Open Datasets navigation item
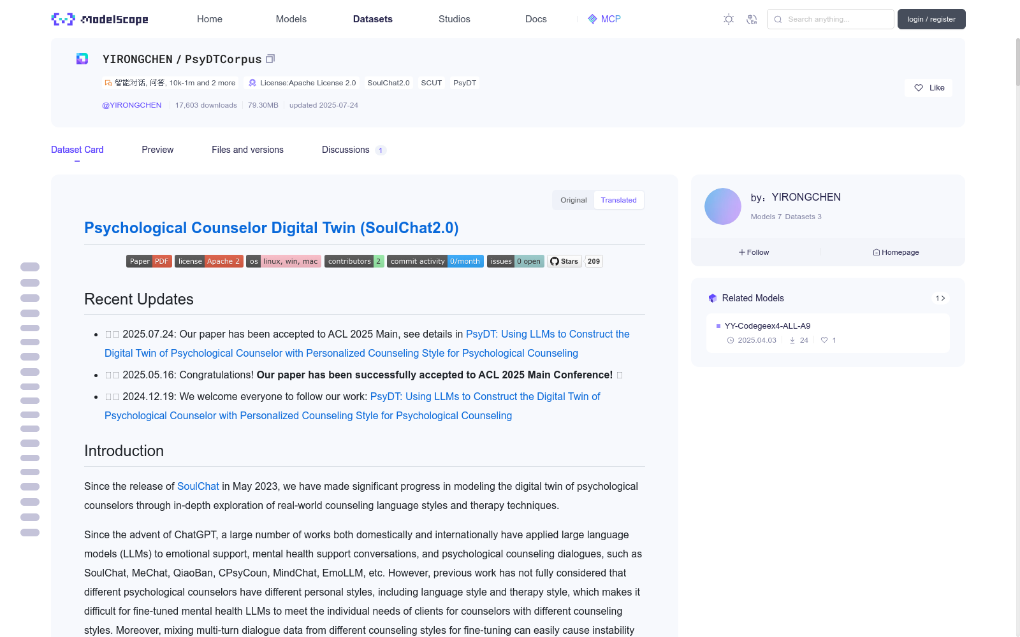The height and width of the screenshot is (637, 1020). coord(373,19)
